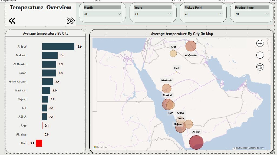The width and height of the screenshot is (277, 155).
Task: Open the Years filter dropdown
Action: click(x=153, y=14)
